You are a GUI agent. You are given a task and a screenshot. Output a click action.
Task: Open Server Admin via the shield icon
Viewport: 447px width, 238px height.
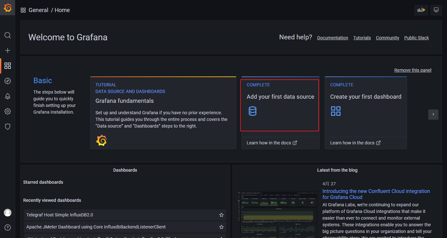8,127
